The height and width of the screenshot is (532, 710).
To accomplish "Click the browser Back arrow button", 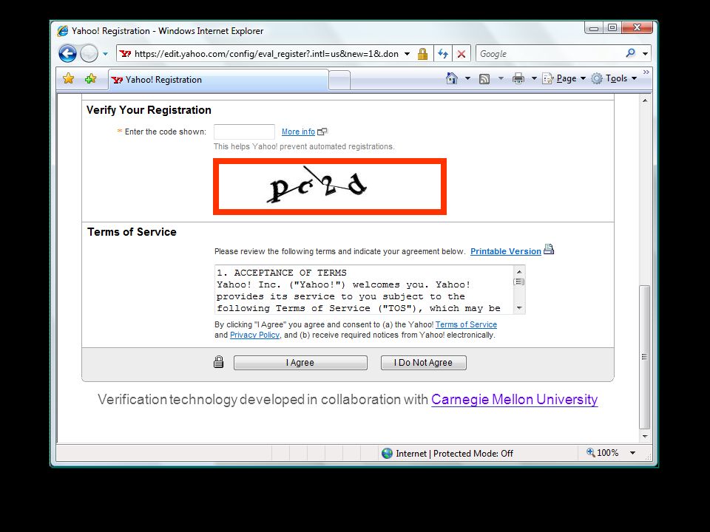I will click(x=67, y=54).
